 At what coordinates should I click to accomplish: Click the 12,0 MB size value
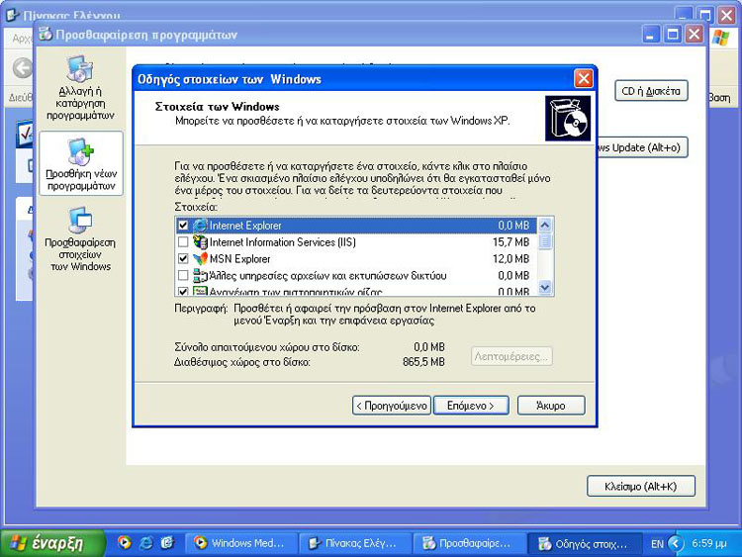click(x=510, y=259)
